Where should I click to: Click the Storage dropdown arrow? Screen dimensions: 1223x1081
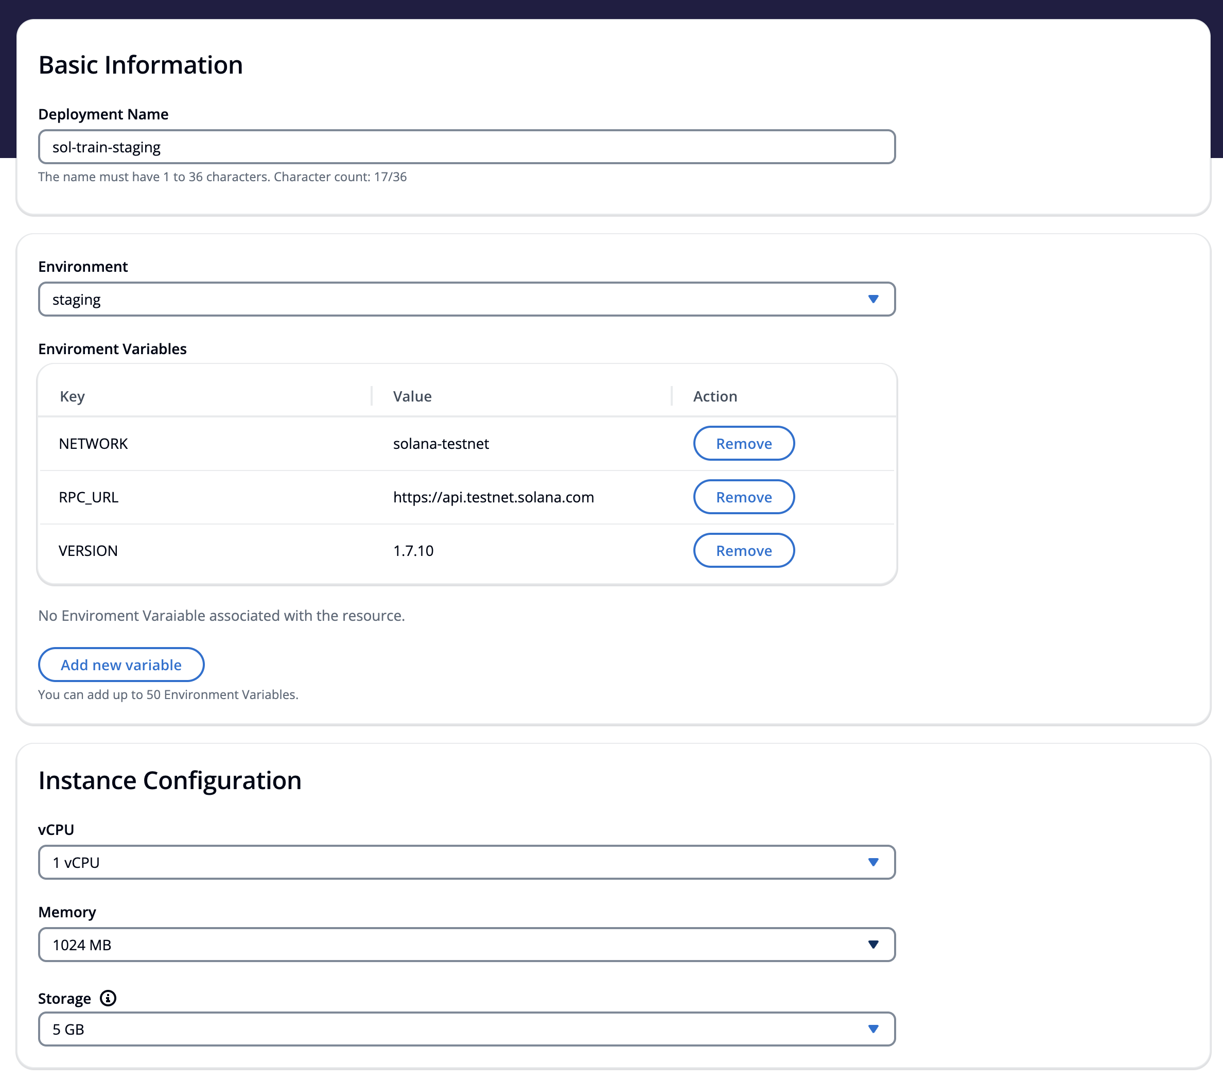pos(873,1029)
